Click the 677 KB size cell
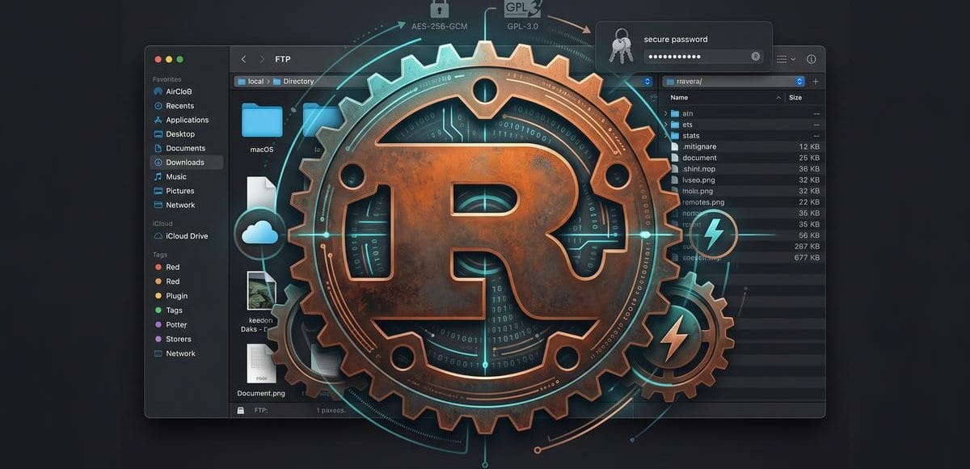970x469 pixels. [x=808, y=257]
